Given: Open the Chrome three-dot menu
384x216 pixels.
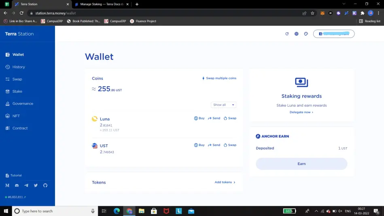Looking at the screenshot, I should coord(379,13).
